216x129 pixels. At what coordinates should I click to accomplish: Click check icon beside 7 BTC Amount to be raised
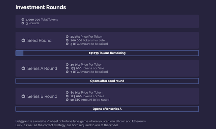coord(67,72)
